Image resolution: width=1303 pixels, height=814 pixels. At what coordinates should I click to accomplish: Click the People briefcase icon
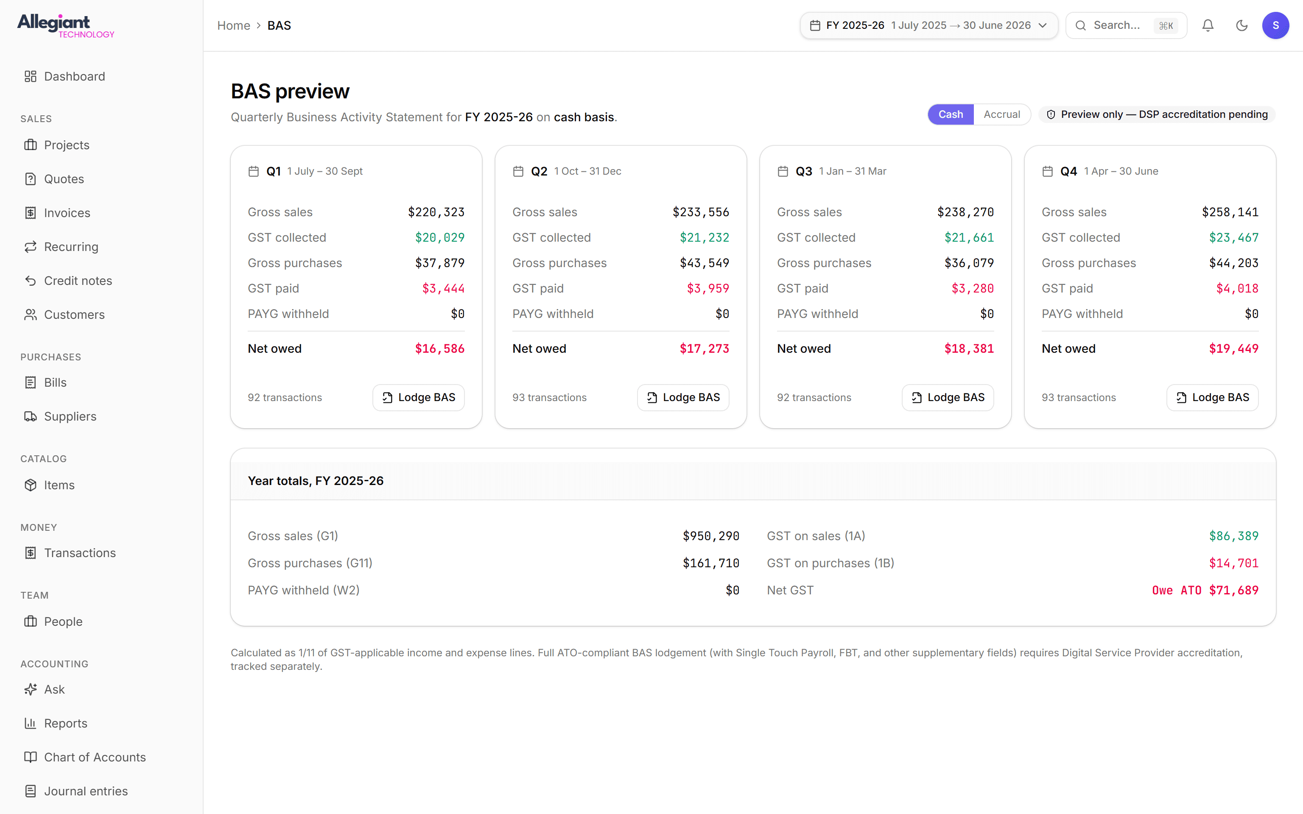(x=30, y=621)
